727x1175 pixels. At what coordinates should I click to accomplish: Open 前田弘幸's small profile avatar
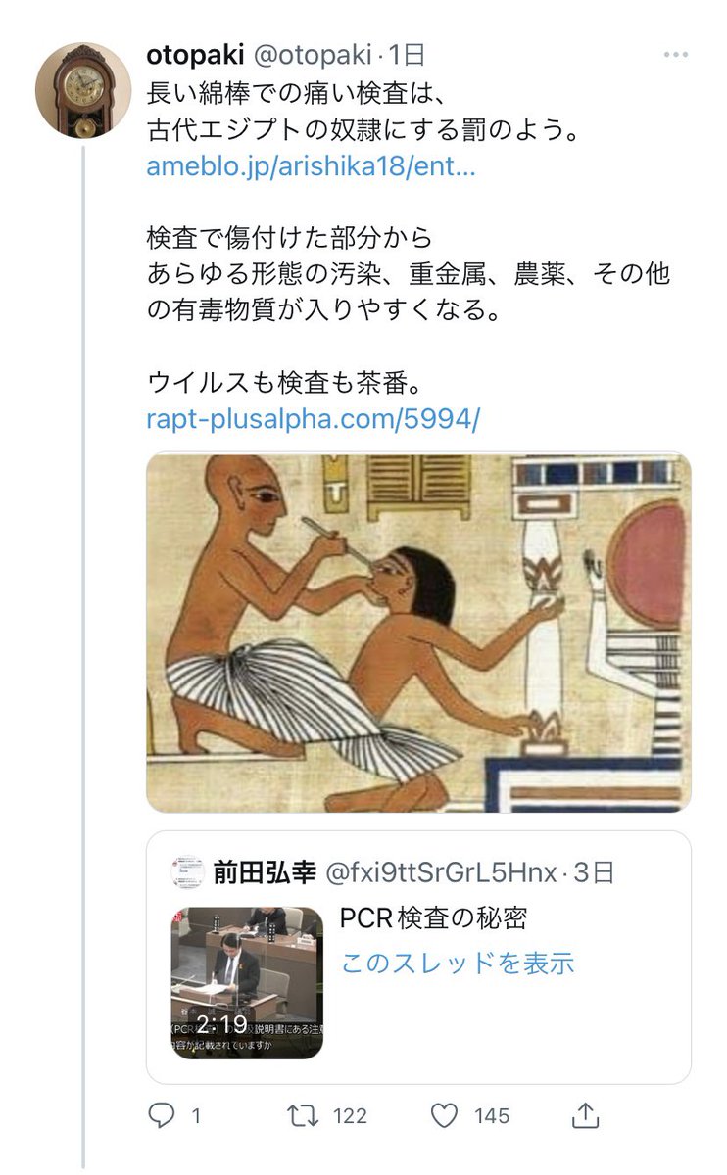coord(187,872)
